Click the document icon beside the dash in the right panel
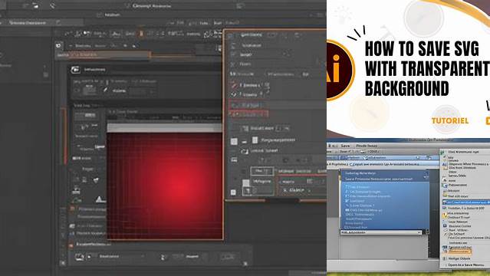This screenshot has height=276, width=490. [255, 140]
